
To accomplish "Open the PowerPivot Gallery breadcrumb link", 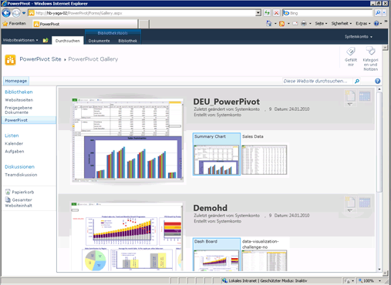I will (x=93, y=59).
